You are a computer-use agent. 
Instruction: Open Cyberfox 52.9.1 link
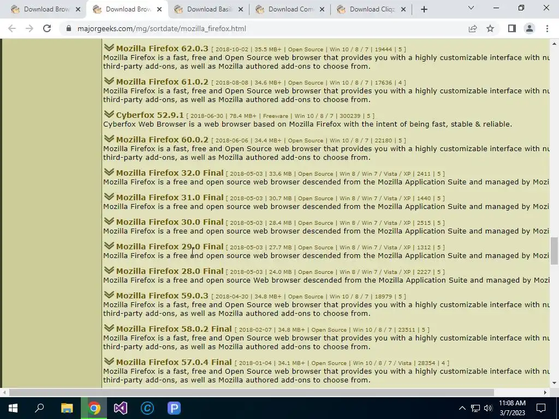pos(150,115)
